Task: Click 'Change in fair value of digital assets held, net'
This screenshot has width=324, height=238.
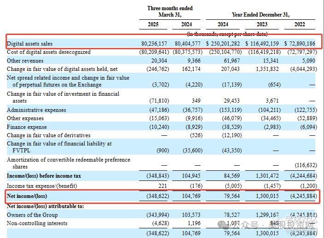Action: pos(62,69)
